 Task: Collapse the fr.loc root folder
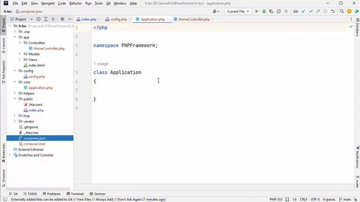point(10,26)
